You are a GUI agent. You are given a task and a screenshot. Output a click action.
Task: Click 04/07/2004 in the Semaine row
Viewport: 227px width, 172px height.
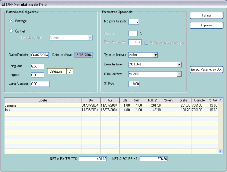pyautogui.click(x=90, y=105)
